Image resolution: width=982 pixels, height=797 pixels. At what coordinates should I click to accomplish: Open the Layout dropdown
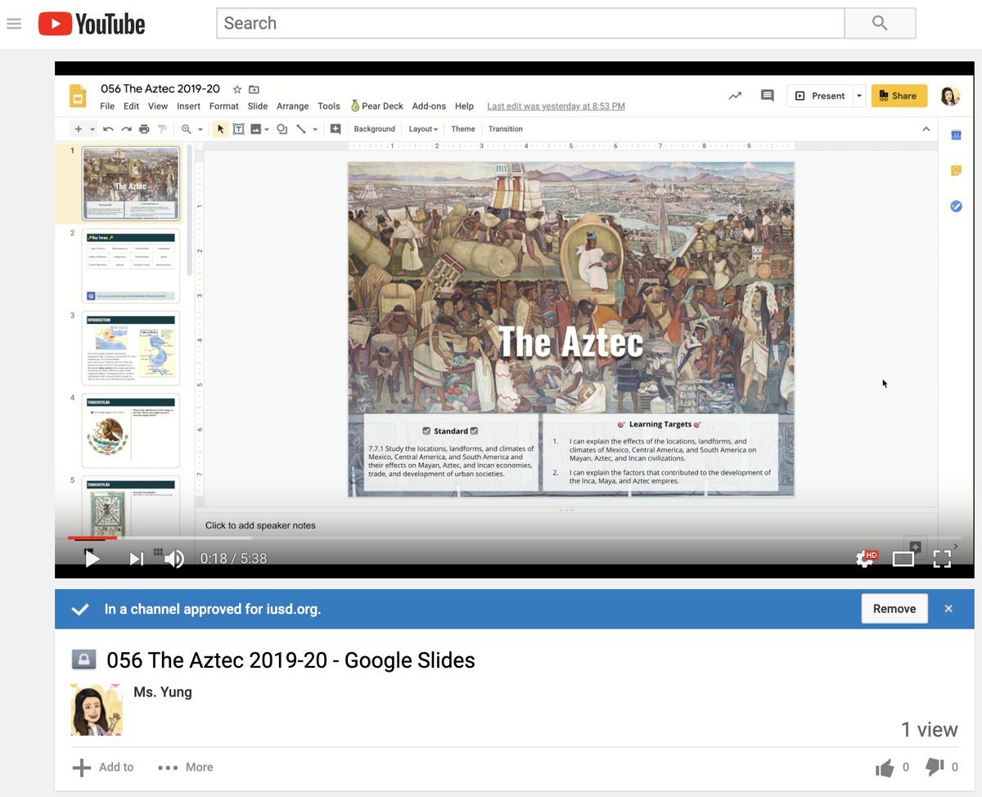[x=423, y=129]
